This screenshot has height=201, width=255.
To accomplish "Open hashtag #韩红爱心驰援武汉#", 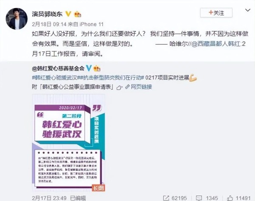I will 54,78.
